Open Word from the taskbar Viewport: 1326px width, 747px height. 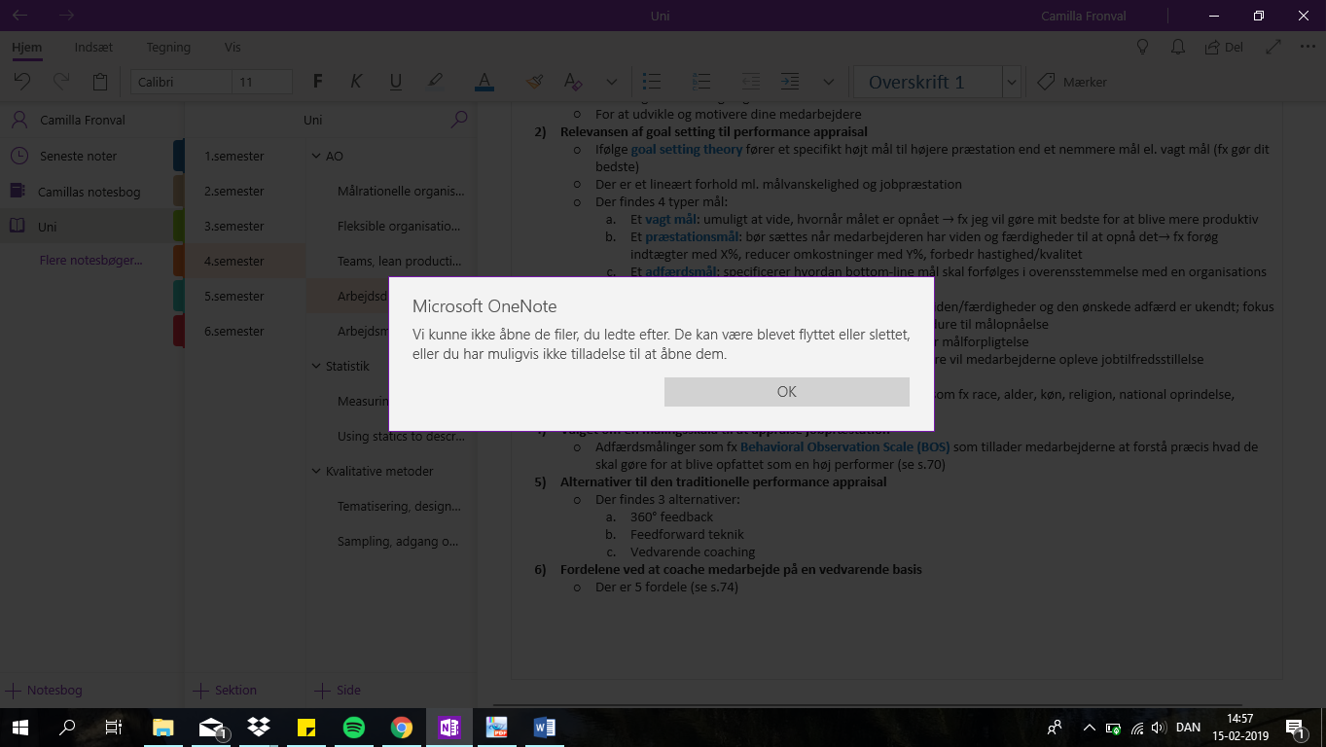544,727
